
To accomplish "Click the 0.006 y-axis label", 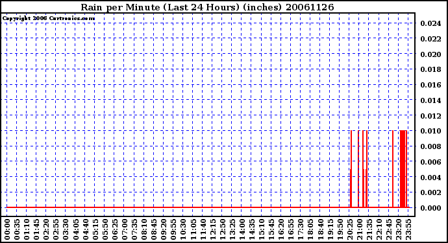I will [x=430, y=162].
